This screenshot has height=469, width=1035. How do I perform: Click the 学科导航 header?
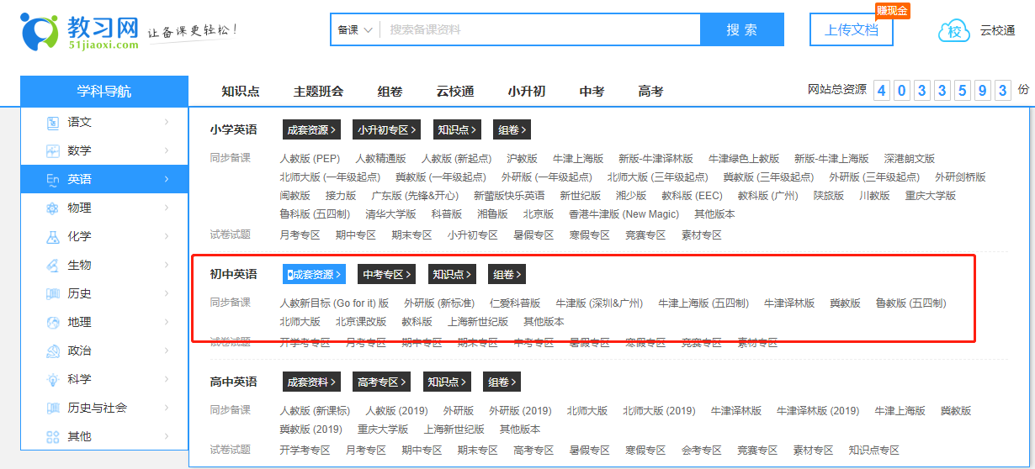(x=104, y=92)
